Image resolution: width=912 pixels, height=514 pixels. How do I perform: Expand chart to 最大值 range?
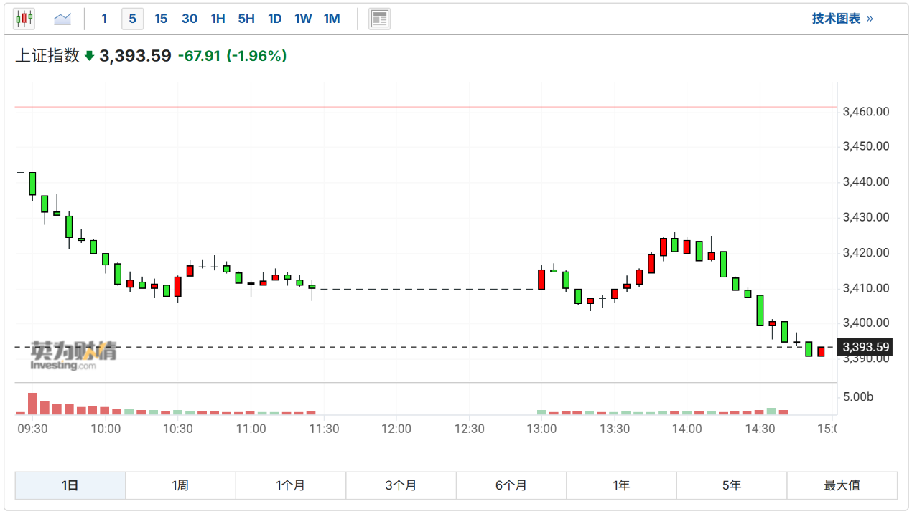coord(842,485)
